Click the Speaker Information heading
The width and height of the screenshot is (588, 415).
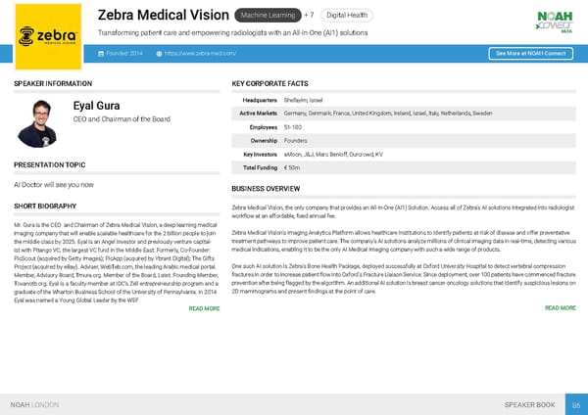pyautogui.click(x=53, y=85)
